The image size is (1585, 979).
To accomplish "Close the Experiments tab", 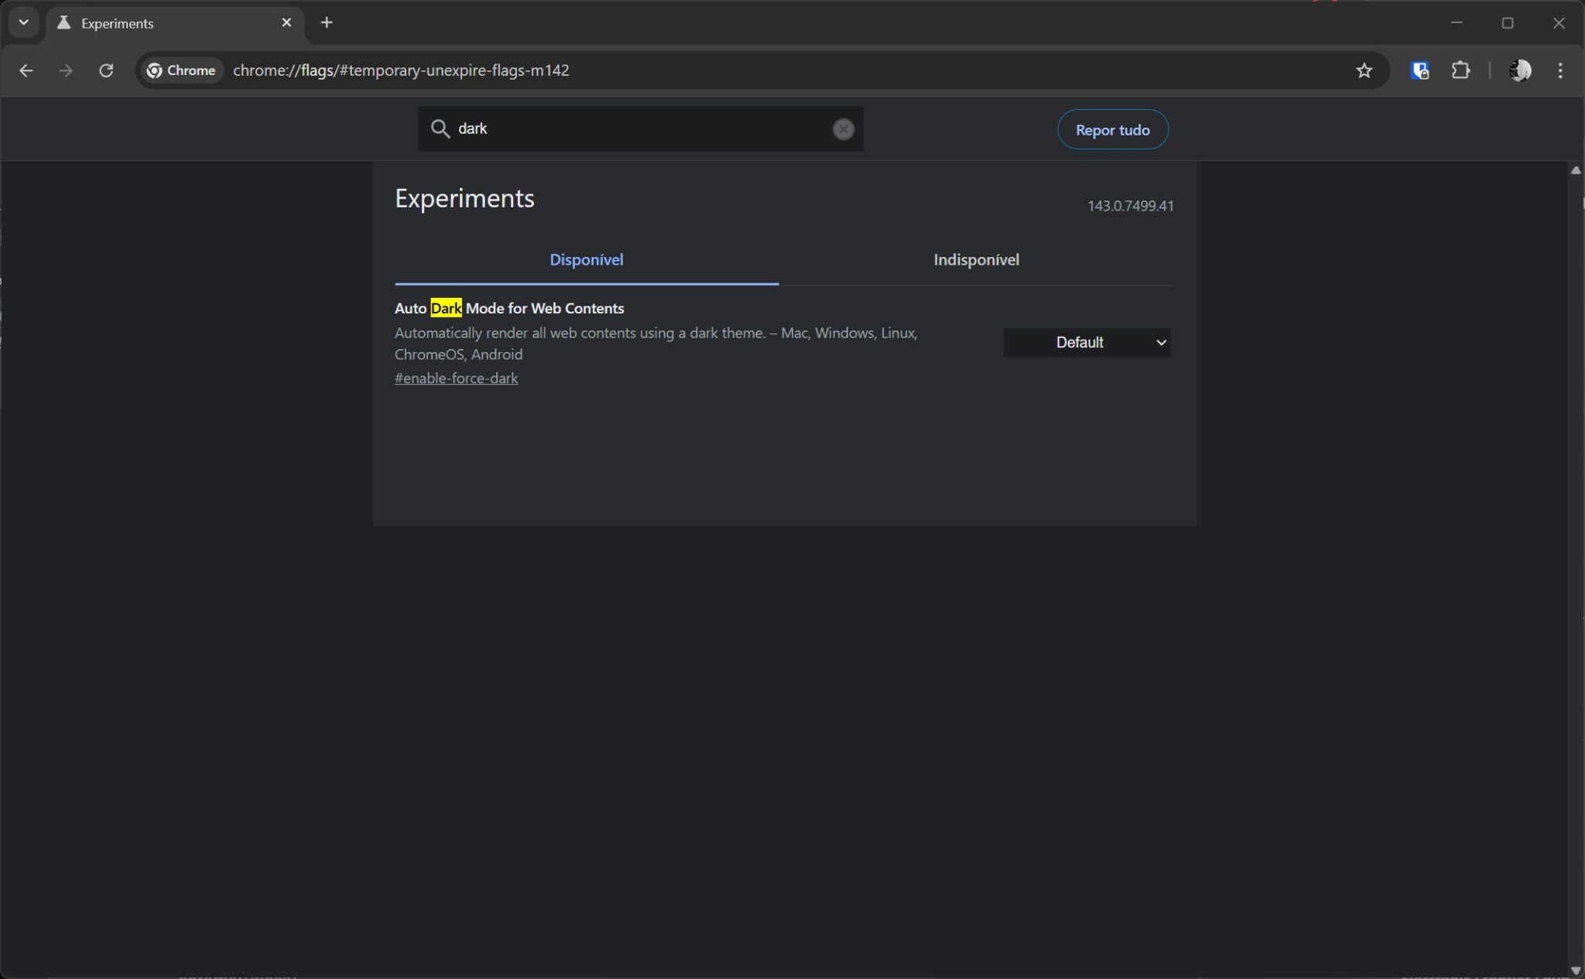I will click(x=286, y=22).
